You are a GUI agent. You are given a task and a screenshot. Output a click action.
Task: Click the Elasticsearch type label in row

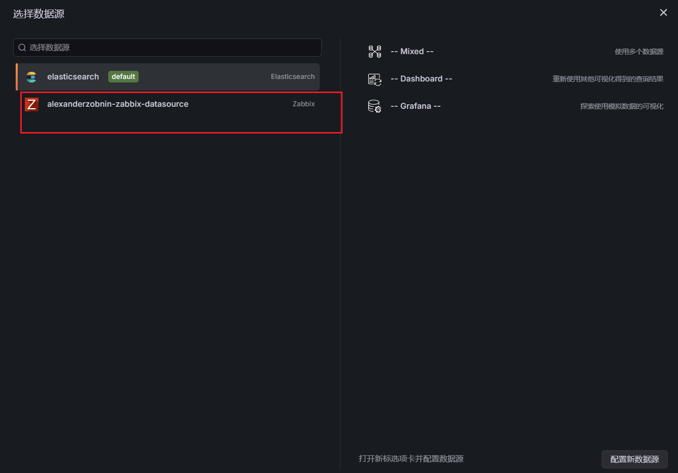[x=292, y=77]
